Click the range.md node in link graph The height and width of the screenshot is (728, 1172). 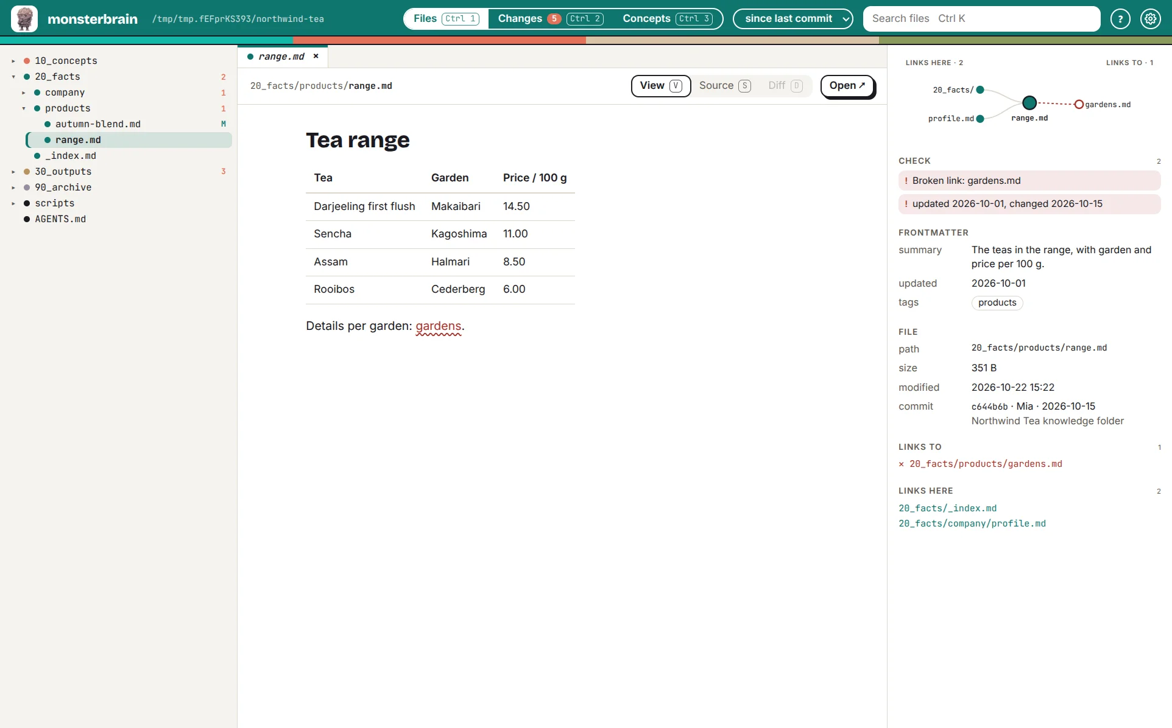pyautogui.click(x=1029, y=103)
